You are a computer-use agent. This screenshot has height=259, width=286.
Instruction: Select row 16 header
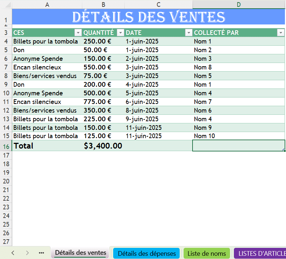click(6, 146)
